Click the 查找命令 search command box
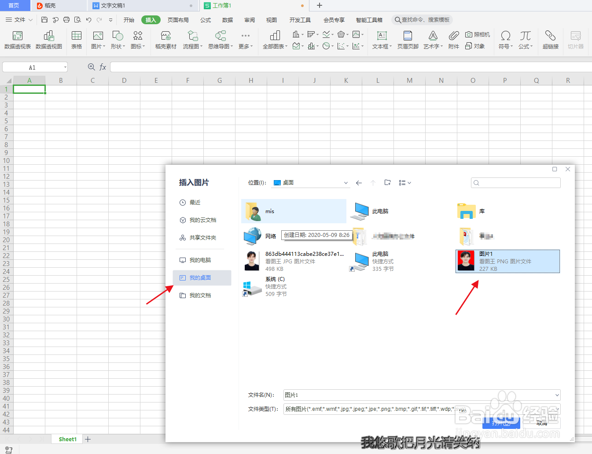The image size is (592, 454). click(422, 20)
